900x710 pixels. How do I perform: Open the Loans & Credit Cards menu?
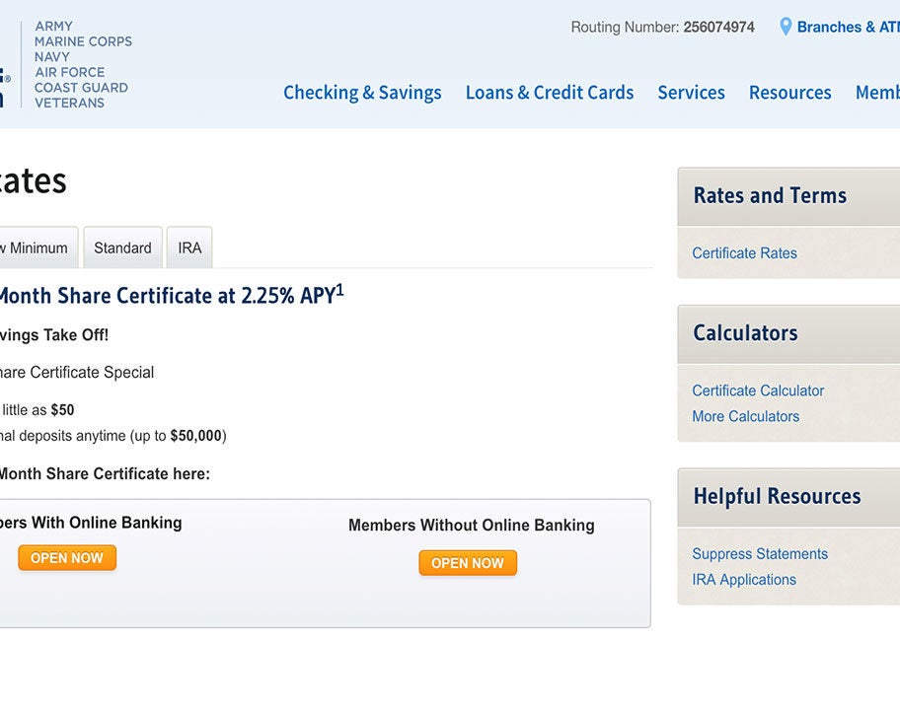pyautogui.click(x=549, y=93)
